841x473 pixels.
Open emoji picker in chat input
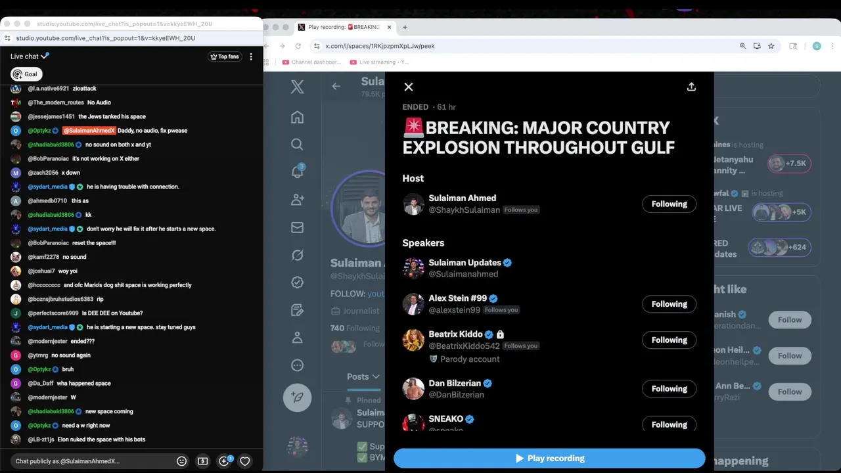[x=181, y=461]
